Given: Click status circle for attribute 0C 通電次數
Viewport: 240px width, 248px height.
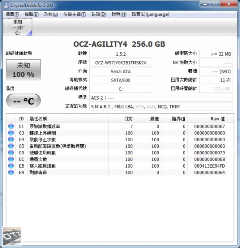Looking at the screenshot, I should click(11, 159).
